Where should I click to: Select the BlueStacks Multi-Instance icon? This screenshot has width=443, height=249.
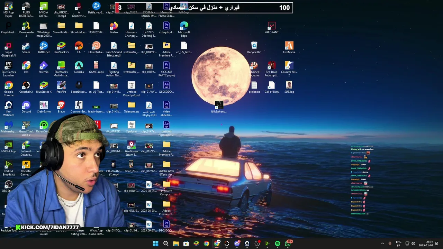point(61,69)
